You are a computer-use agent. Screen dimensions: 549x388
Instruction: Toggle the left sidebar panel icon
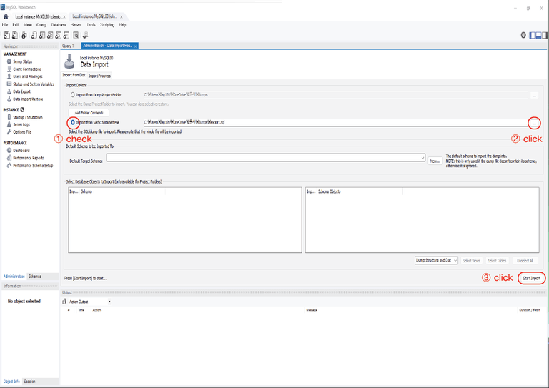pos(532,35)
